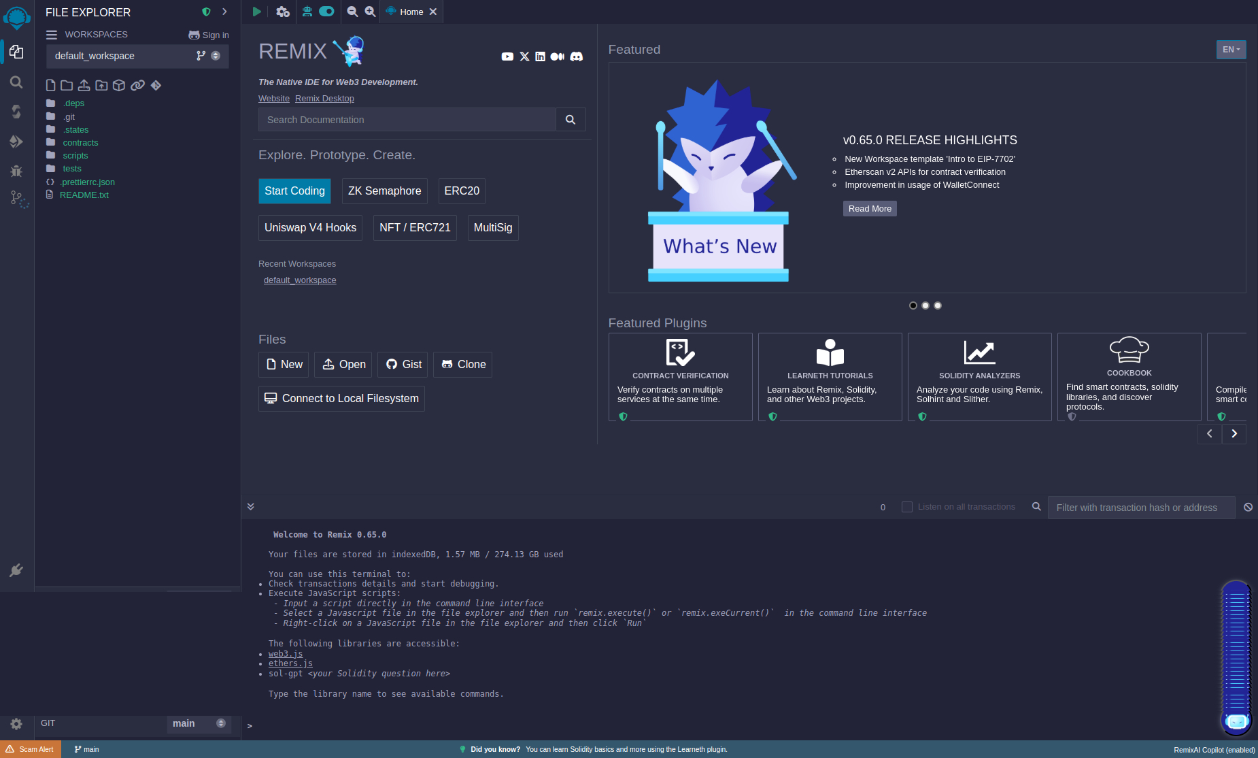Open the default_workspace selector dropdown
Screen dimensions: 1258x758
pyautogui.click(x=137, y=56)
